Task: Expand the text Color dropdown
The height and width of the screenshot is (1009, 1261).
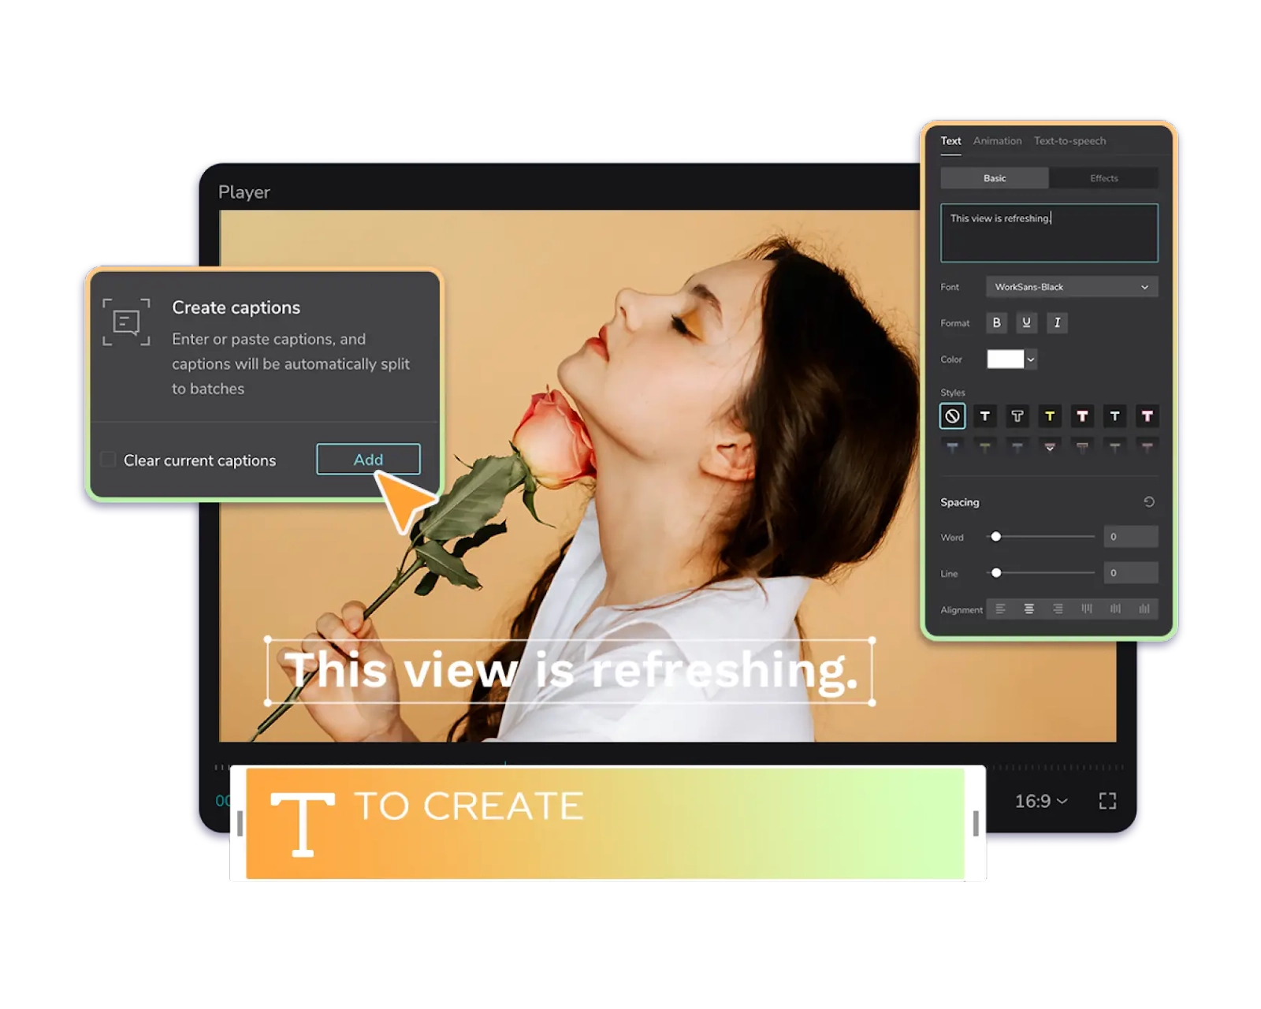Action: (1031, 359)
